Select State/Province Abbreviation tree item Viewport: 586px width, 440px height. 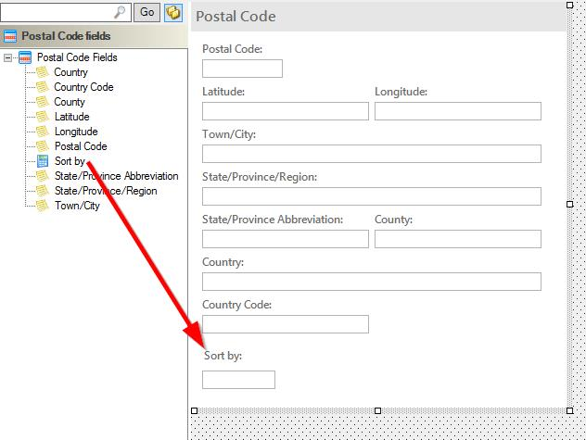click(x=116, y=176)
